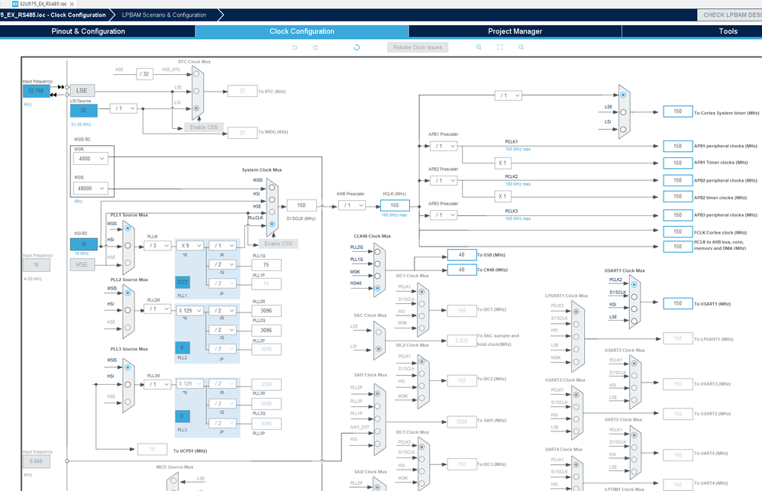Image resolution: width=762 pixels, height=491 pixels.
Task: Select PLL2Q in CLK48 Clock Mux
Action: [x=377, y=251]
